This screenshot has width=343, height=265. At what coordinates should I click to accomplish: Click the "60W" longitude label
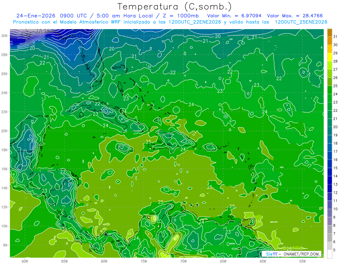tap(263, 261)
